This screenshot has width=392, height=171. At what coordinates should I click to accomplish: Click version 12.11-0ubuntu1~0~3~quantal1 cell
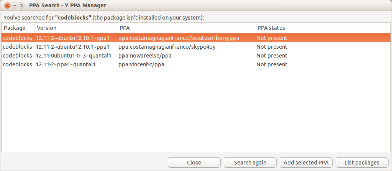click(73, 56)
